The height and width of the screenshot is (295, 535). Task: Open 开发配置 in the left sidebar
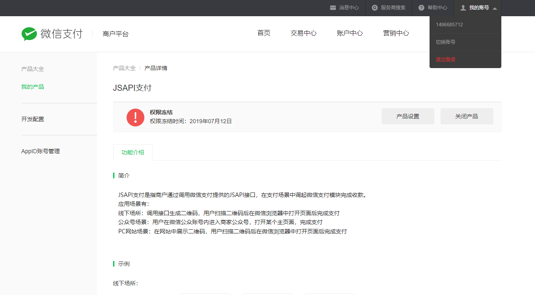click(32, 119)
